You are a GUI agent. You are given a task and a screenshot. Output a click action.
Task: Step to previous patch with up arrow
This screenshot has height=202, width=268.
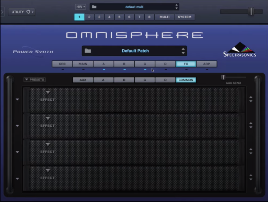pos(183,49)
